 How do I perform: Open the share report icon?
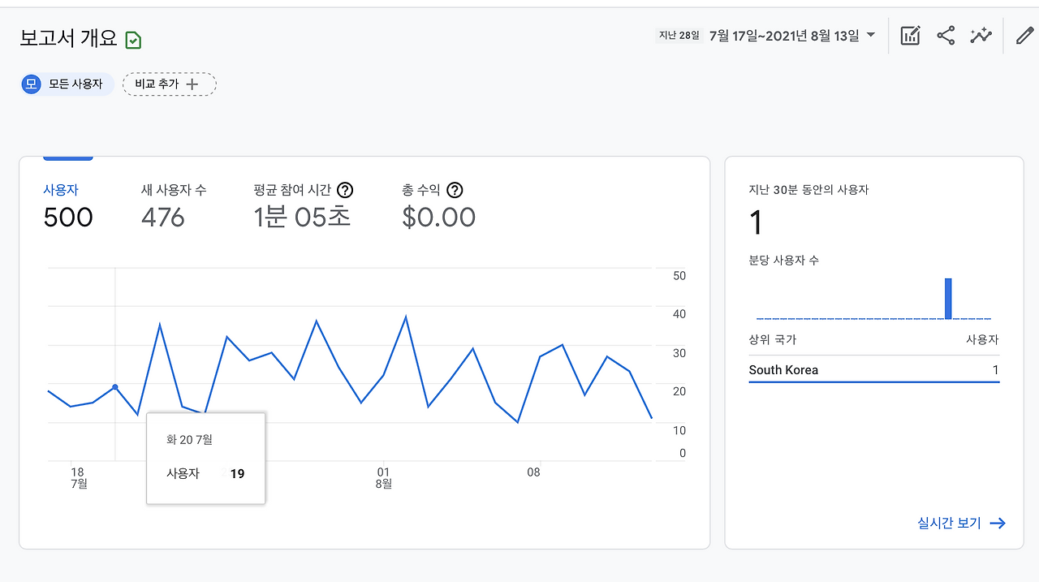point(946,36)
